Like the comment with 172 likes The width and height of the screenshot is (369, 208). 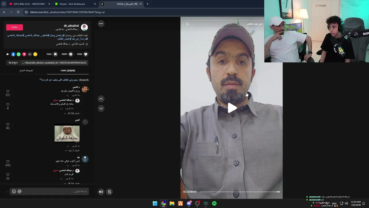[8, 92]
